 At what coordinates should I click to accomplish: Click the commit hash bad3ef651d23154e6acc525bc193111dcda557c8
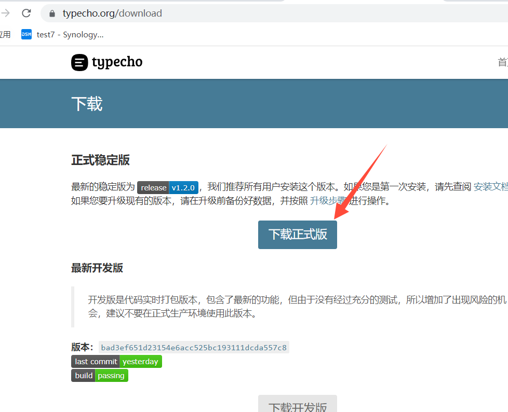tap(194, 348)
